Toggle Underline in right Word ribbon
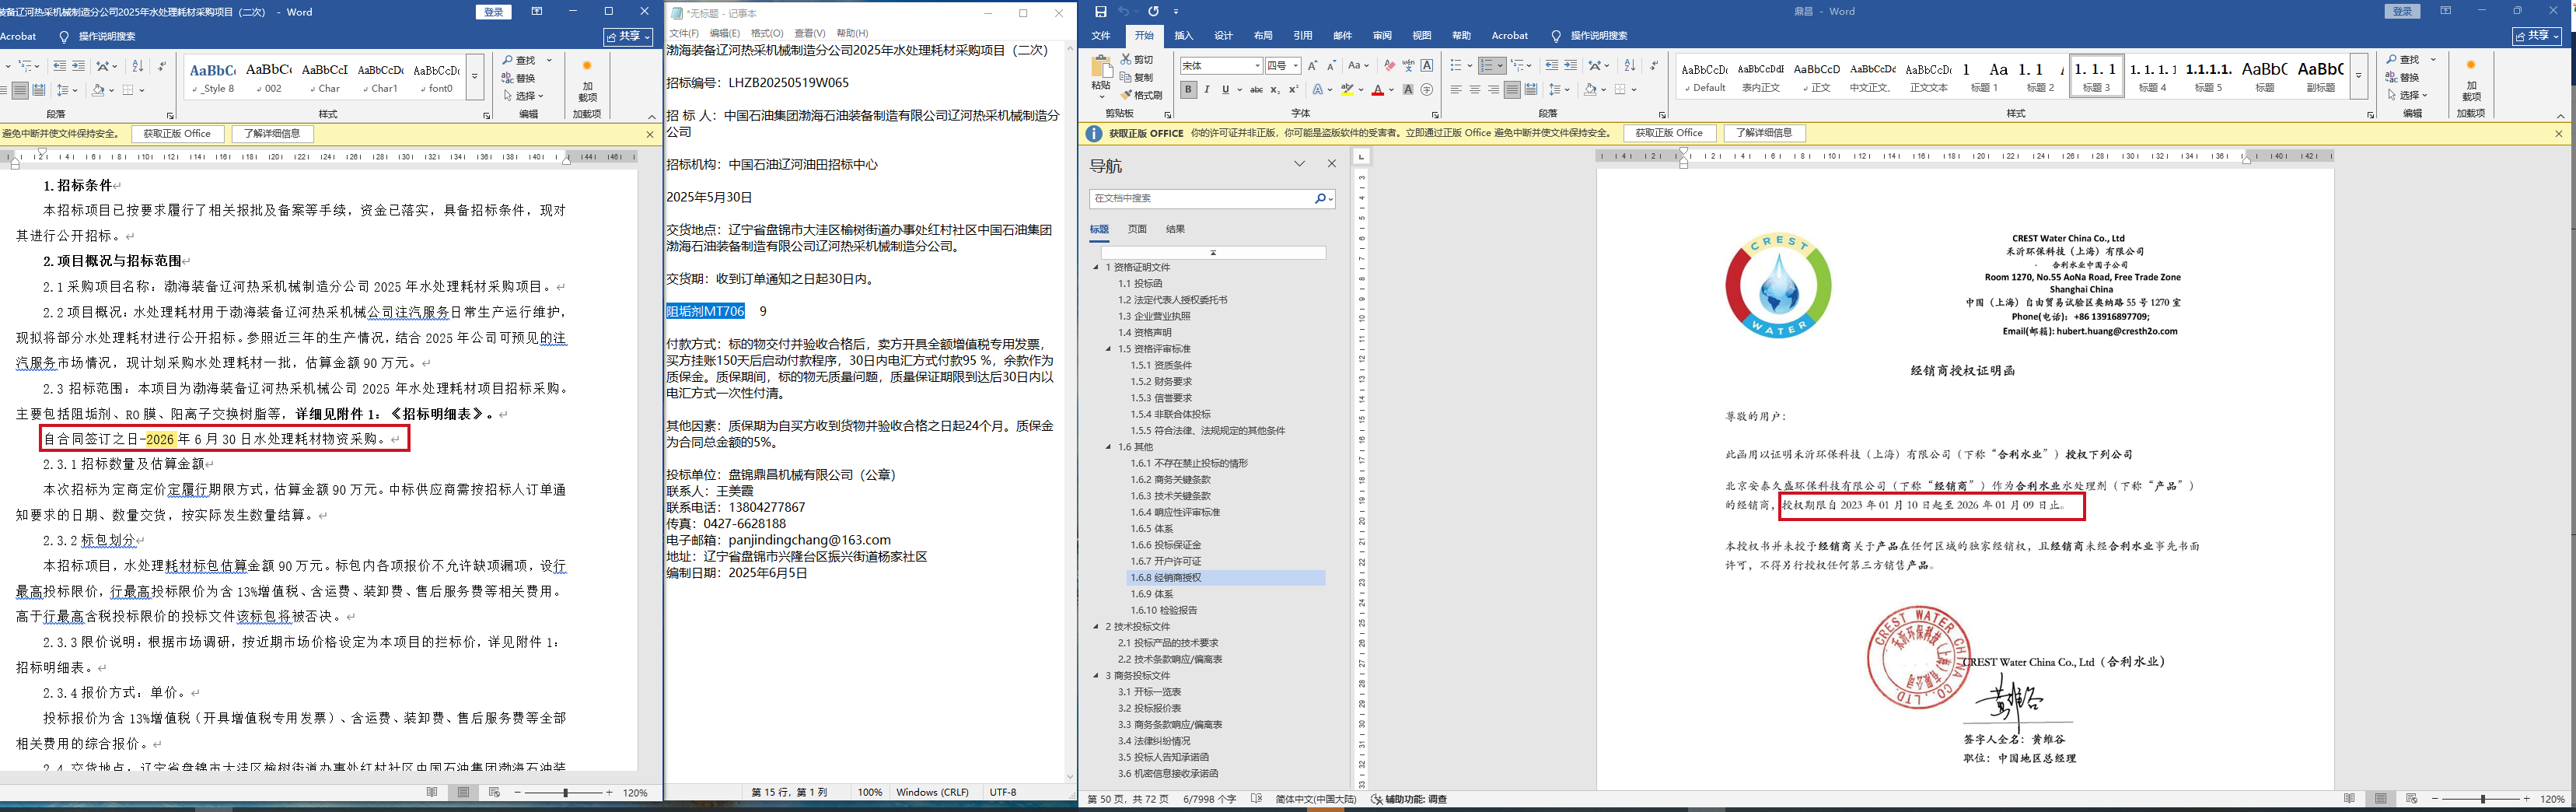The height and width of the screenshot is (812, 2576). click(1225, 90)
